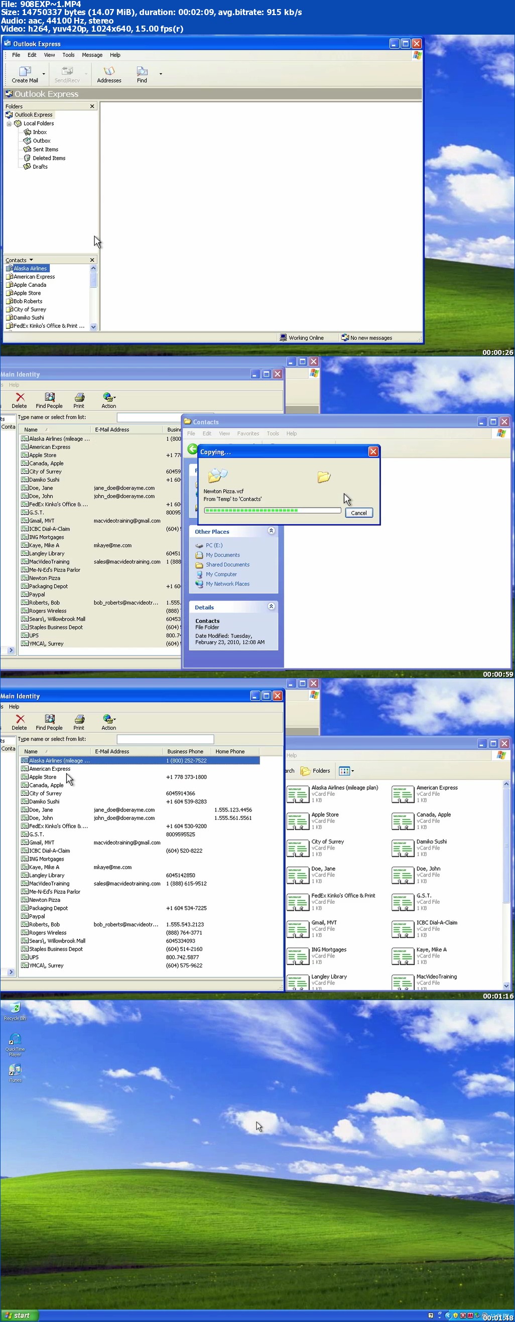This screenshot has width=515, height=1322.
Task: Open the Contacts pane dropdown menu
Action: [x=31, y=260]
